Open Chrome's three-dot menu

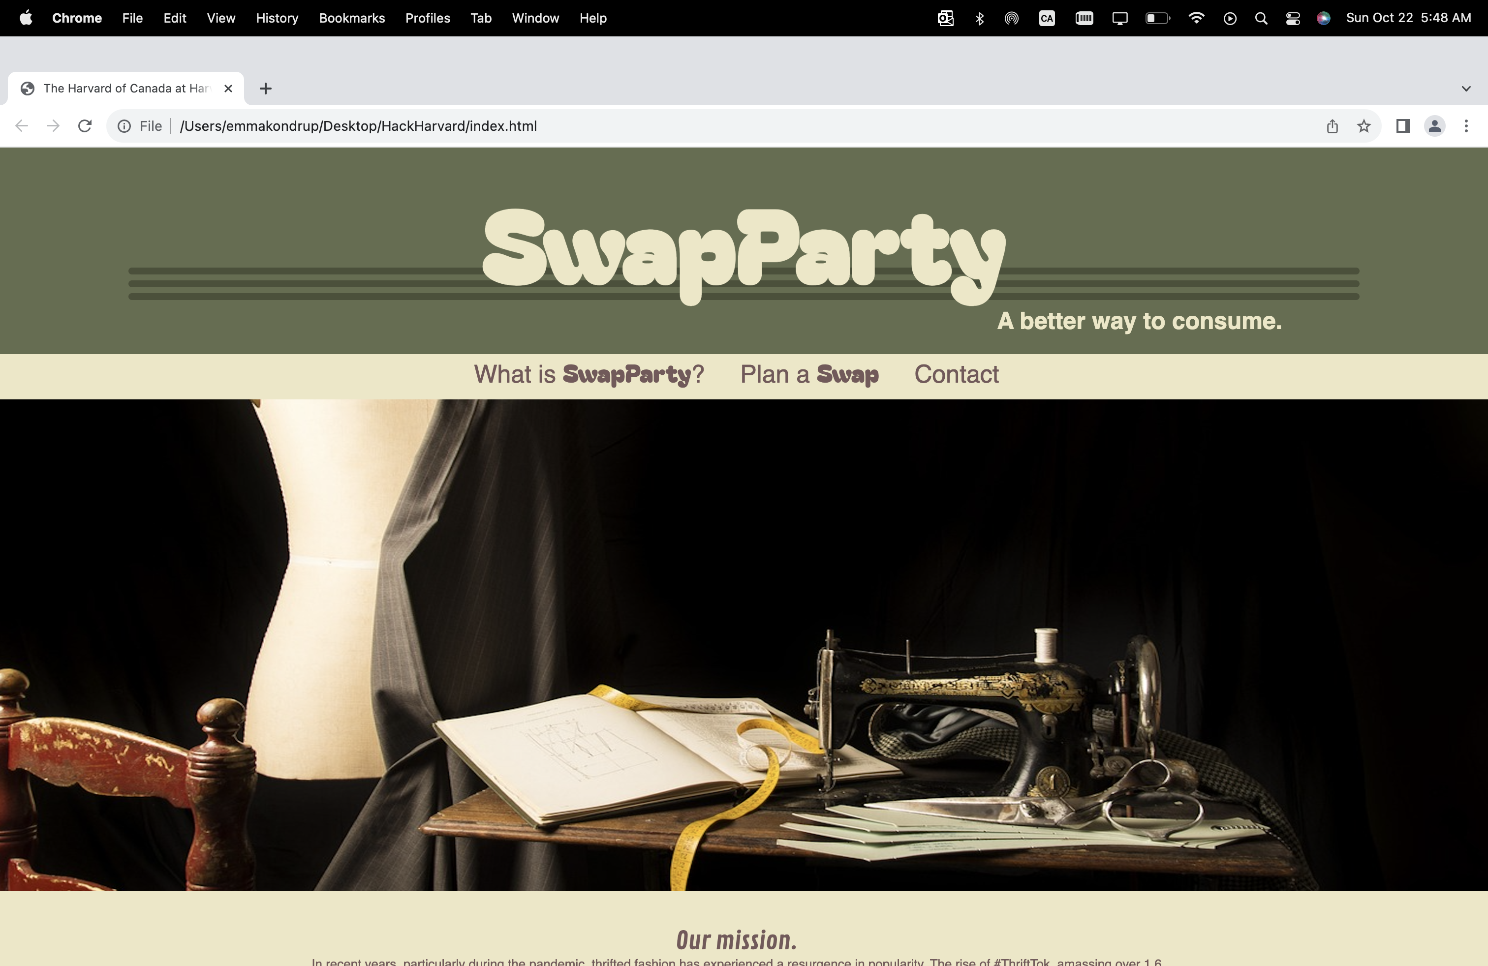[x=1465, y=126]
